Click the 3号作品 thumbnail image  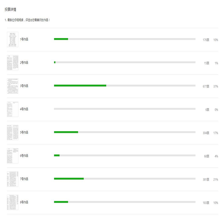tap(12, 86)
